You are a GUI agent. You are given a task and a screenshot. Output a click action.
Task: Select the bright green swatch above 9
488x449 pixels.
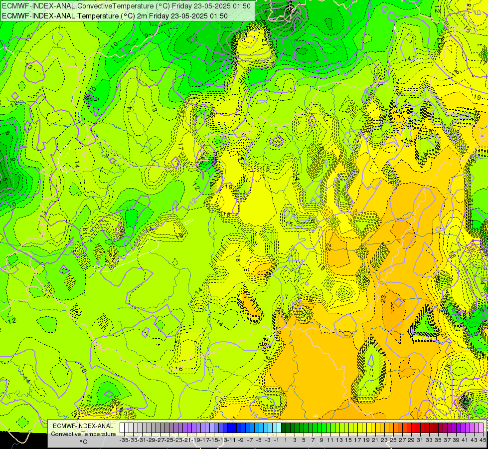tap(320, 428)
